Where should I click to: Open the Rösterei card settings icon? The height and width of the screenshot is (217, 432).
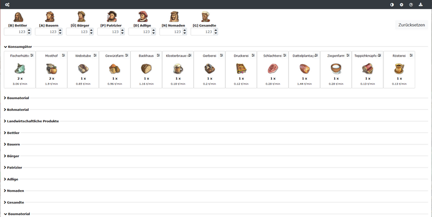tap(411, 55)
